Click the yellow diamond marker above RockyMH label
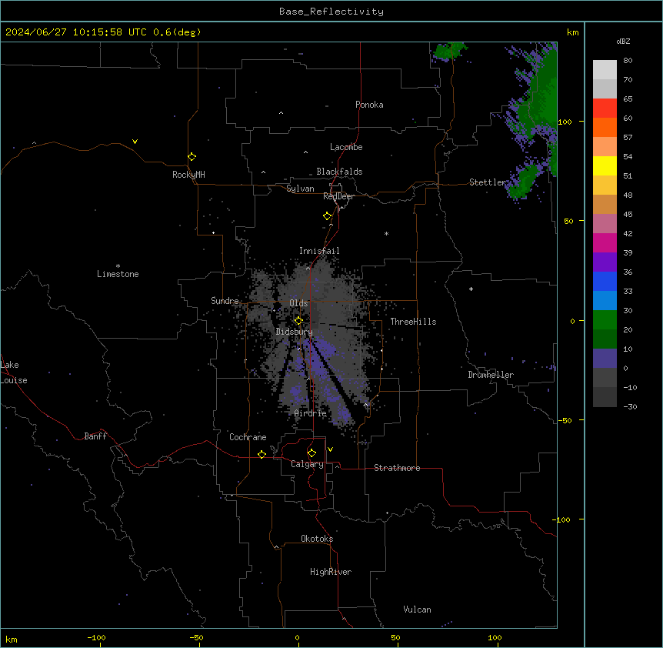The width and height of the screenshot is (663, 648). pyautogui.click(x=192, y=157)
